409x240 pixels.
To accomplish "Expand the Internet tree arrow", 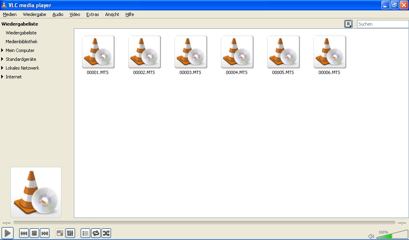I will 2,77.
